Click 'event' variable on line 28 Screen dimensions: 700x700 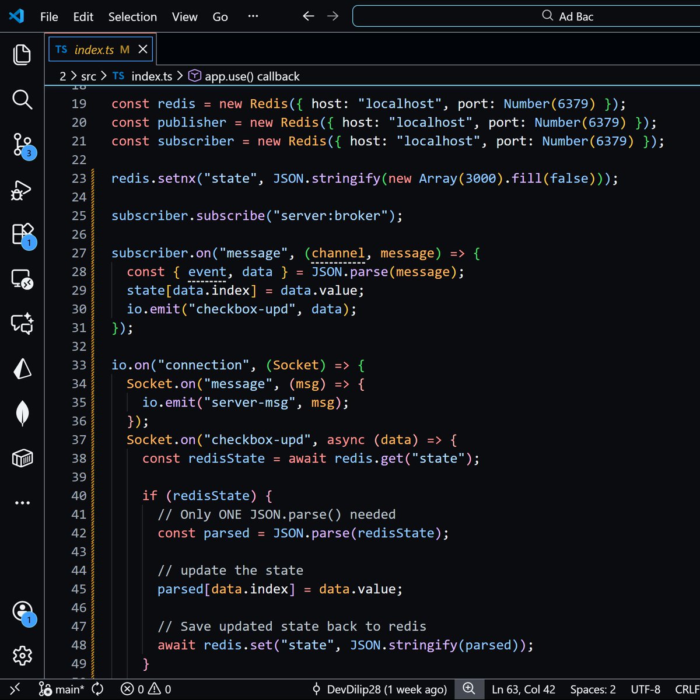coord(207,272)
